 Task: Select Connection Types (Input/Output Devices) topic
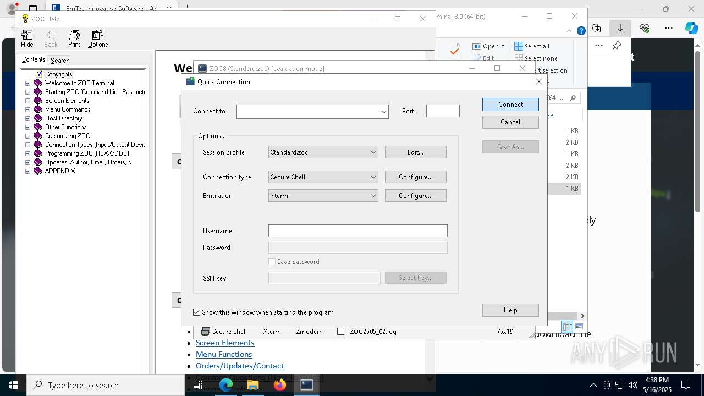(x=95, y=145)
